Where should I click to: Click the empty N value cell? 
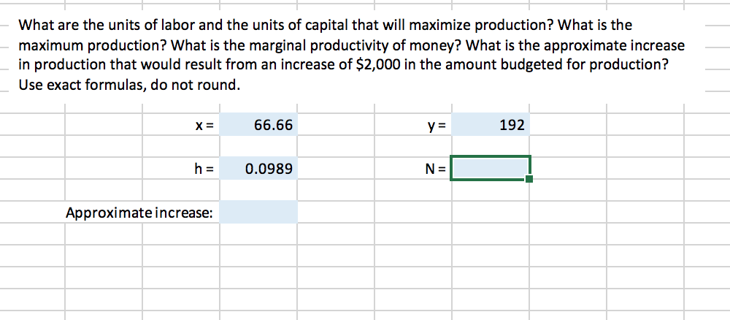pos(490,169)
